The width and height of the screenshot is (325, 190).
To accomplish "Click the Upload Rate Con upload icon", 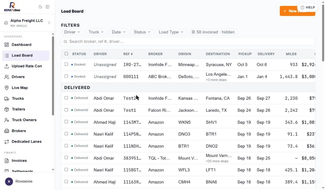I will click(7, 66).
